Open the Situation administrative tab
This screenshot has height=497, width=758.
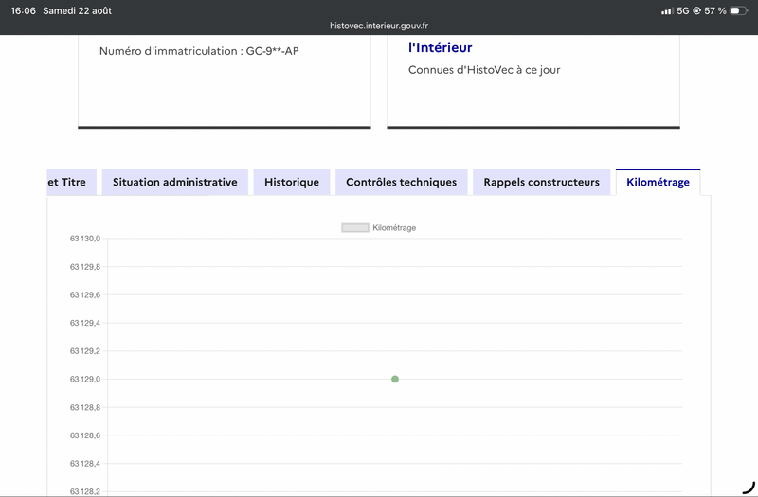175,182
